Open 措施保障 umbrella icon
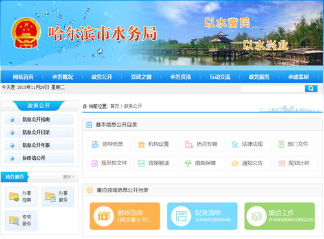 [x=188, y=163]
